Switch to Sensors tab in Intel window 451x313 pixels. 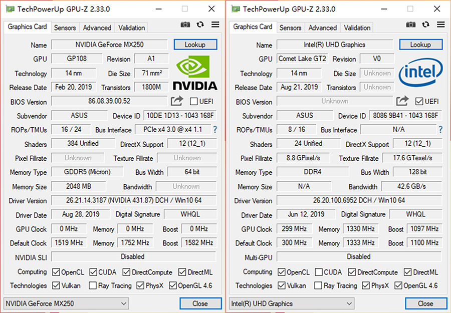[291, 28]
